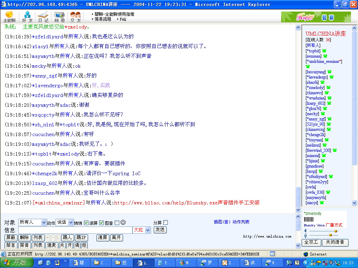The image size is (358, 268).
Task: Click the 踢IP button
Action: [81, 238]
